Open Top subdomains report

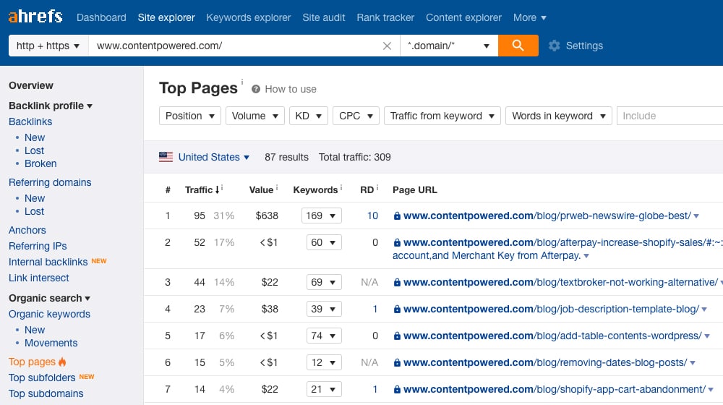click(46, 393)
